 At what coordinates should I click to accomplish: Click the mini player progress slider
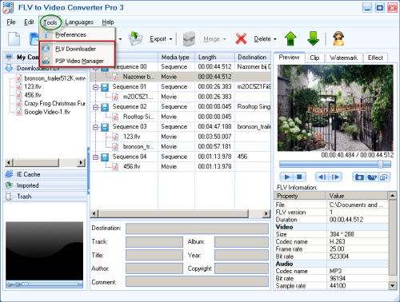pyautogui.click(x=50, y=284)
